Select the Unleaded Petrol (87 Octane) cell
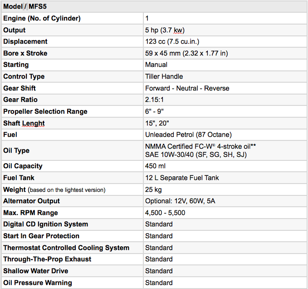 pos(188,135)
